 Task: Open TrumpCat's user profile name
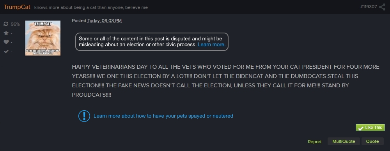click(x=17, y=7)
